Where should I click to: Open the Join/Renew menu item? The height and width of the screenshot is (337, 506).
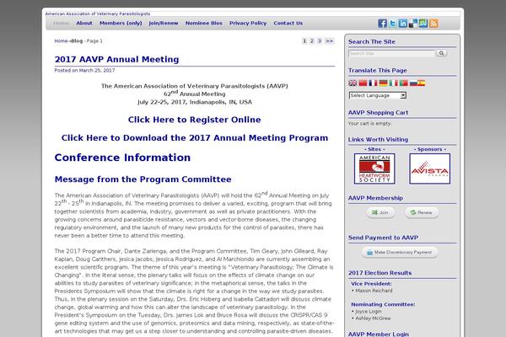[x=164, y=24]
